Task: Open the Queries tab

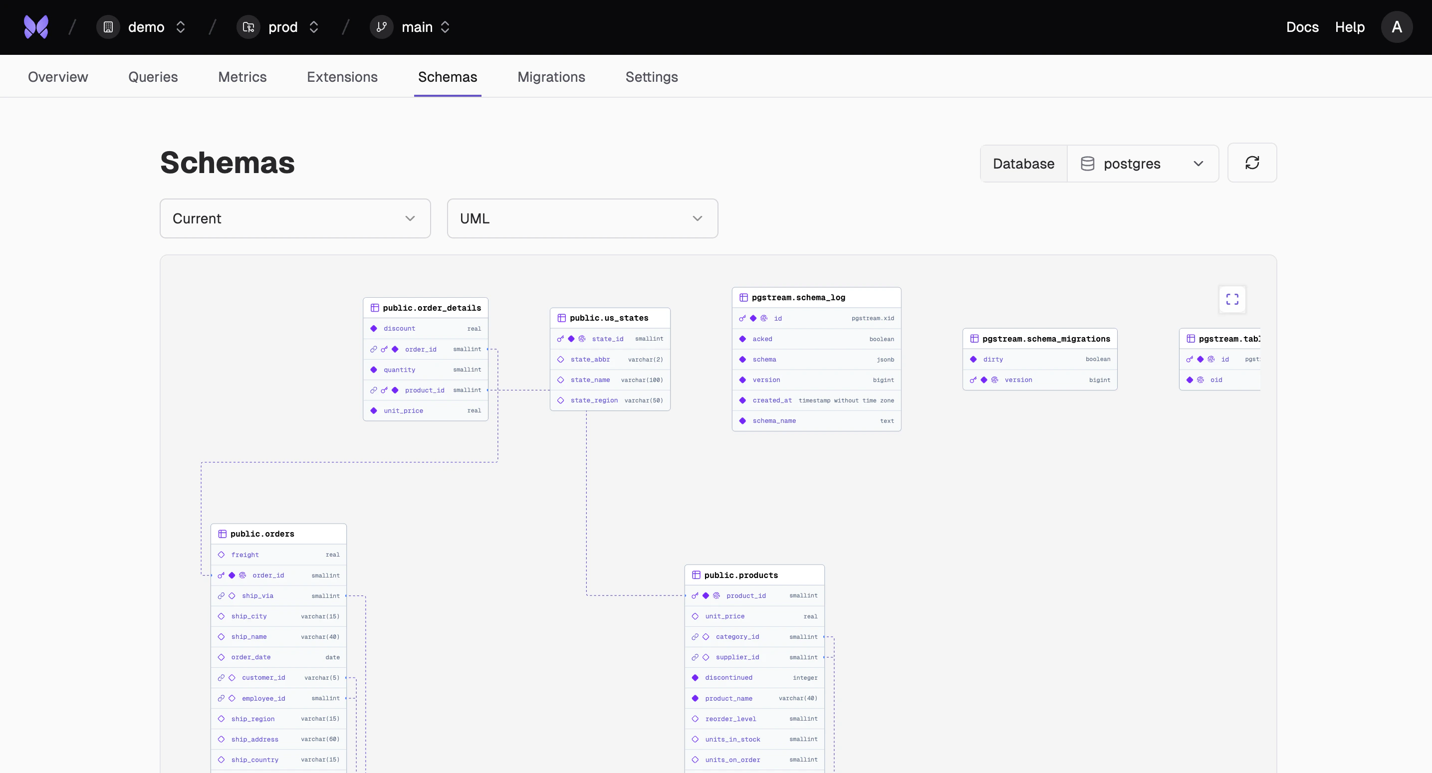Action: 152,77
